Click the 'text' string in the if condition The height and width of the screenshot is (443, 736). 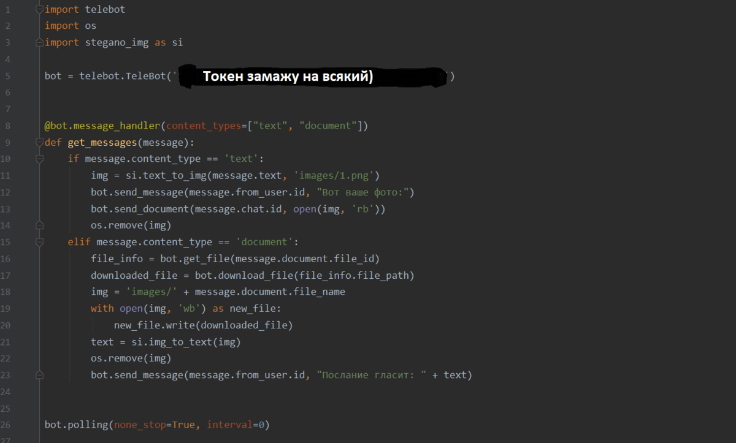(242, 159)
